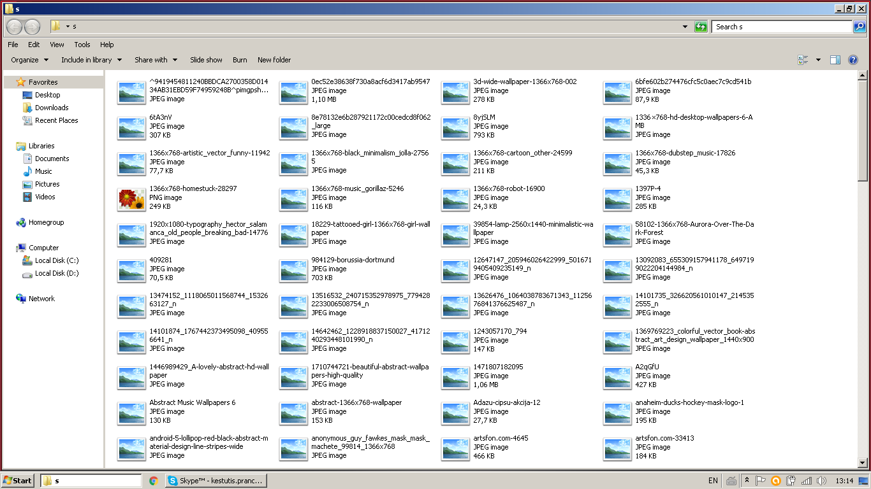Open Chrome from the taskbar
This screenshot has width=871, height=489.
(x=154, y=481)
